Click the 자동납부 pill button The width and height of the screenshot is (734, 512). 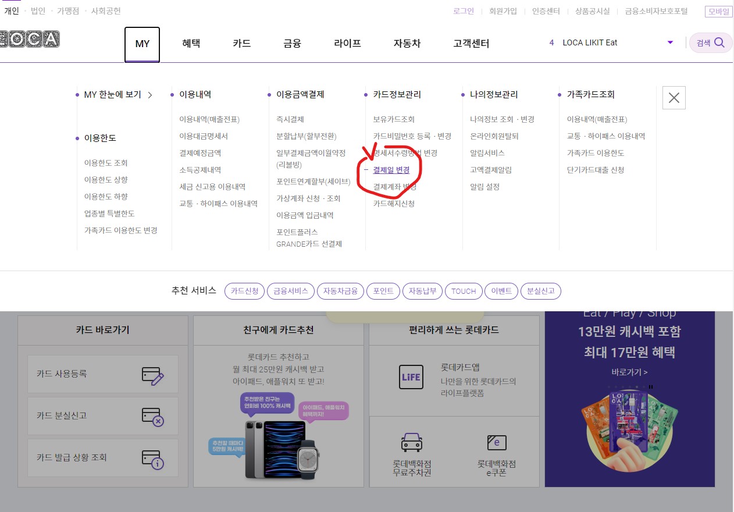pos(422,291)
